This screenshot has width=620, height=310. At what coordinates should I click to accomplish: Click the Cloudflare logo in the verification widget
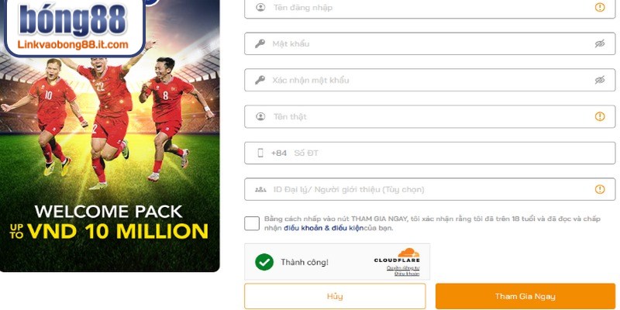point(397,255)
